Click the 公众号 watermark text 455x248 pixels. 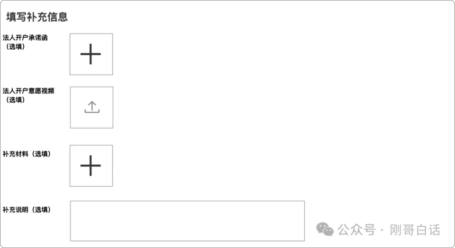click(356, 230)
